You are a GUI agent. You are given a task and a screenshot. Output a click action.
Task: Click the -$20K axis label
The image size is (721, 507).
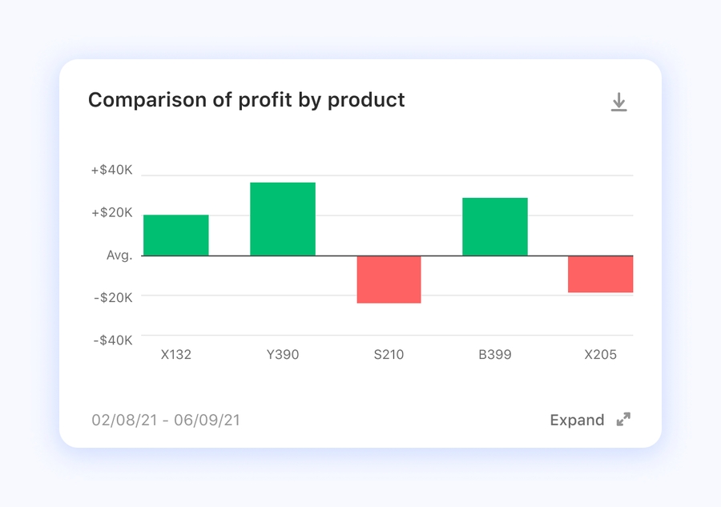click(x=112, y=298)
